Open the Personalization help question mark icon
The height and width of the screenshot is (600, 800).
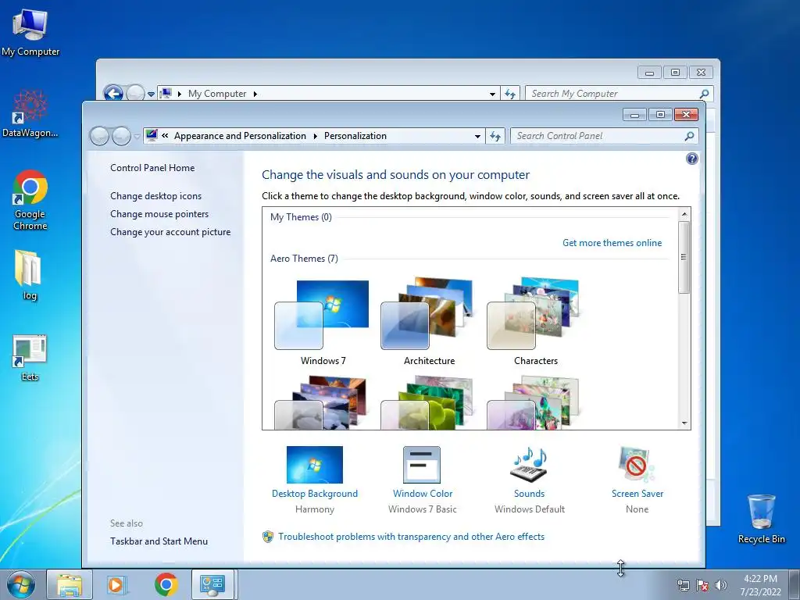tap(692, 159)
